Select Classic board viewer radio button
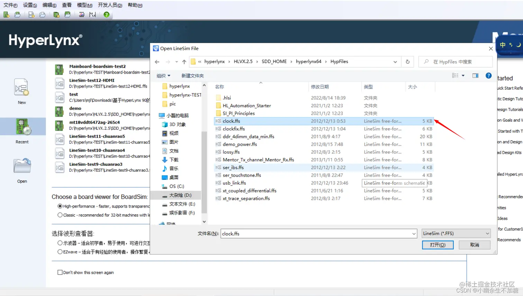This screenshot has width=523, height=296. tap(60, 215)
